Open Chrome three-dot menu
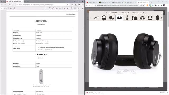This screenshot has height=95, width=169. point(167,5)
